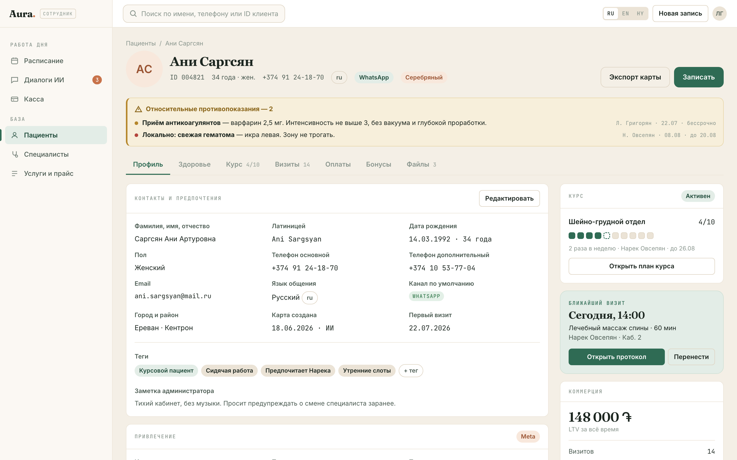Click Экспорт карты button
737x460 pixels.
(635, 77)
